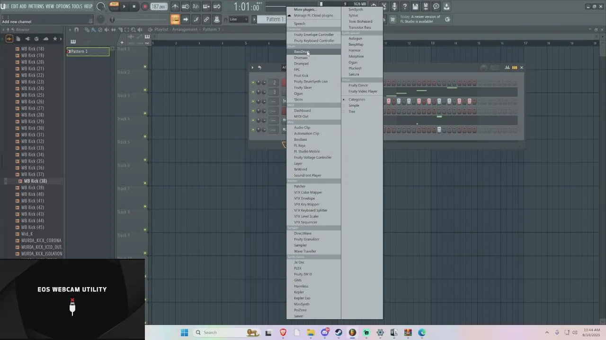Open the Line snap dropdown

coord(238,19)
